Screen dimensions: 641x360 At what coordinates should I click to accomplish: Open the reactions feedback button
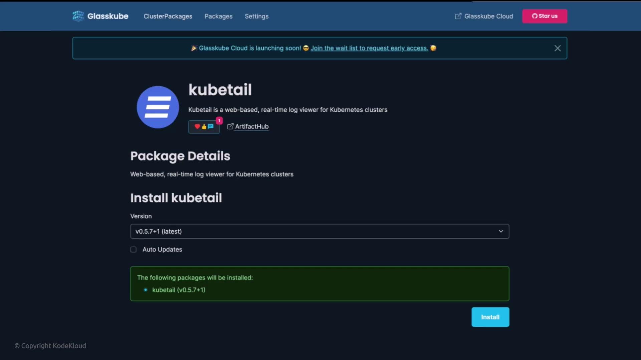pyautogui.click(x=204, y=127)
